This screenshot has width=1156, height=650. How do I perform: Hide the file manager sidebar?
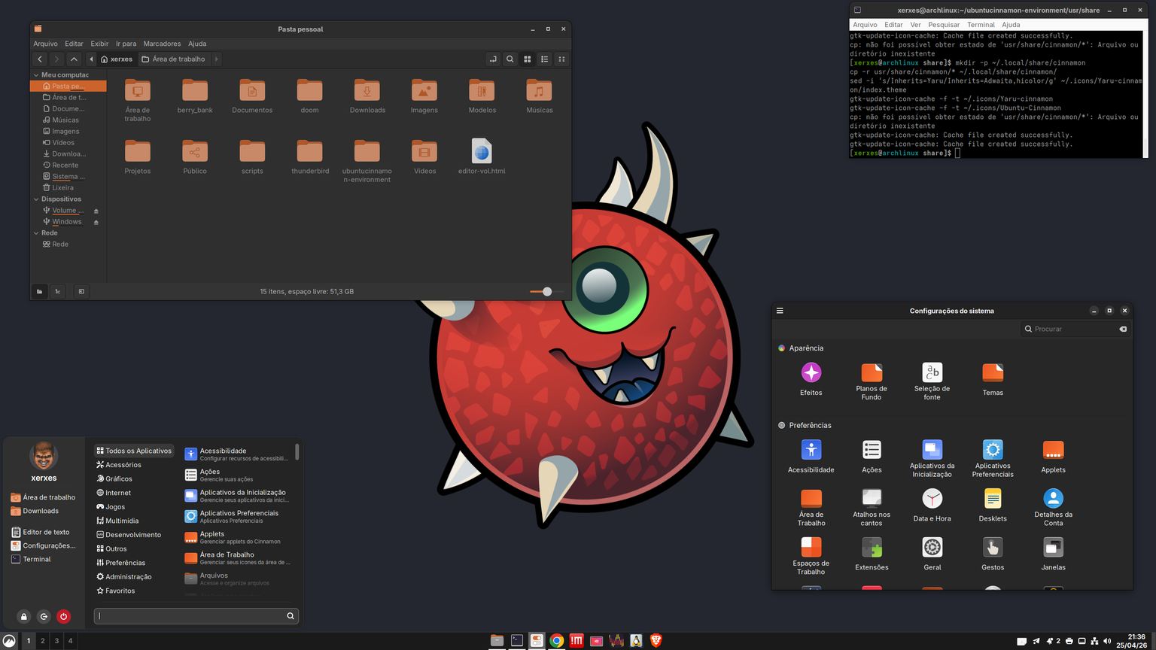click(81, 291)
